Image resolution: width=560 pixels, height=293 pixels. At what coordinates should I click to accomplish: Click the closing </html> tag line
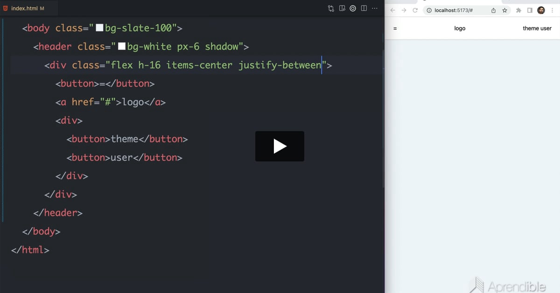(x=30, y=250)
